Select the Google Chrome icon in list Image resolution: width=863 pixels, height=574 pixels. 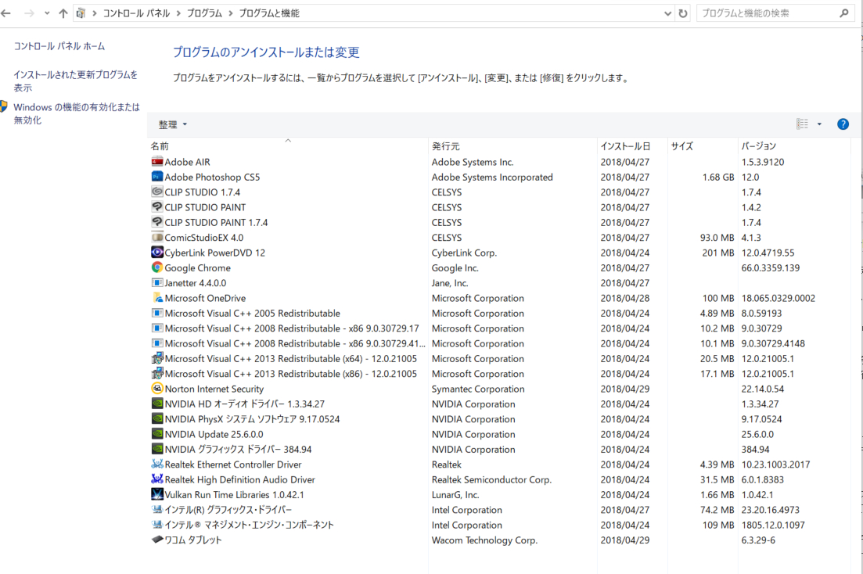(157, 268)
